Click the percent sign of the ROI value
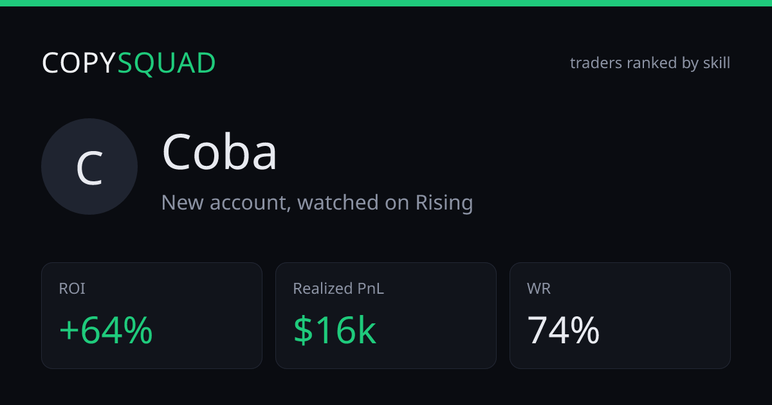Image resolution: width=772 pixels, height=405 pixels. [139, 330]
